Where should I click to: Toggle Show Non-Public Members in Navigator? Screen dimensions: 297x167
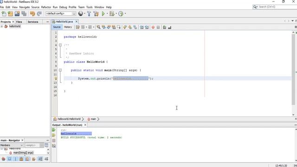click(21, 159)
